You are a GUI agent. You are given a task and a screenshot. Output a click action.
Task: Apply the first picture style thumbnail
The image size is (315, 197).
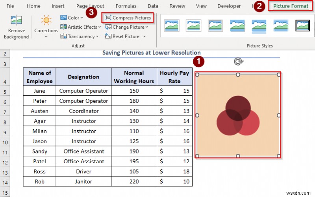(172, 26)
